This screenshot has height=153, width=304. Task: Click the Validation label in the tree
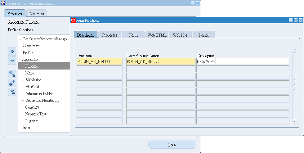coord(34,80)
